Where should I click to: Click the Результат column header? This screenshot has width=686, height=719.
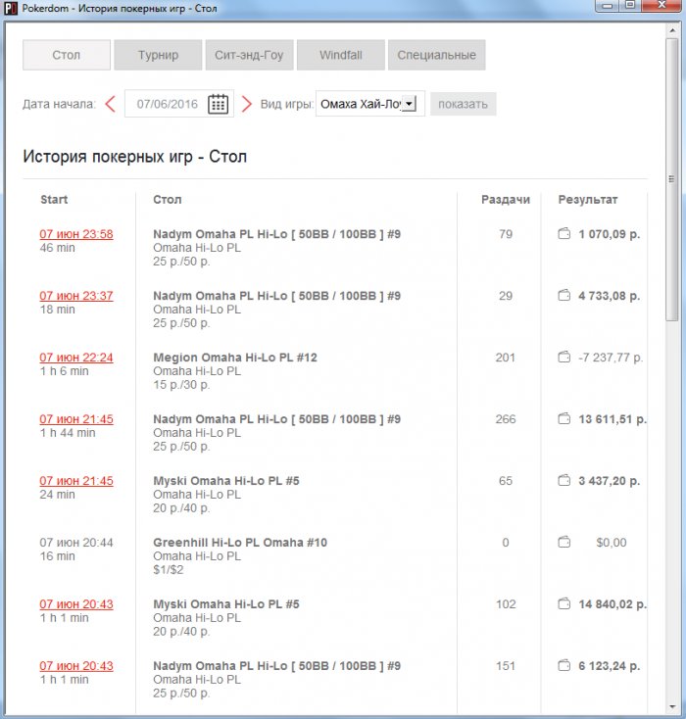588,200
